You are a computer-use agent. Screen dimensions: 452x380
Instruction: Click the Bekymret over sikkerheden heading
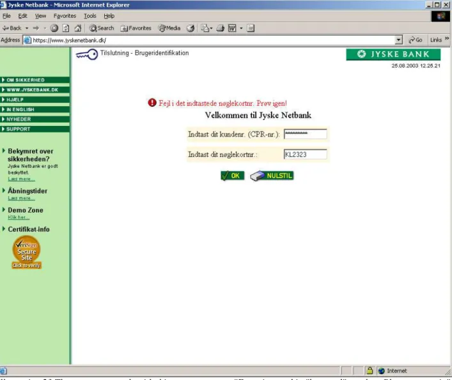click(x=30, y=155)
